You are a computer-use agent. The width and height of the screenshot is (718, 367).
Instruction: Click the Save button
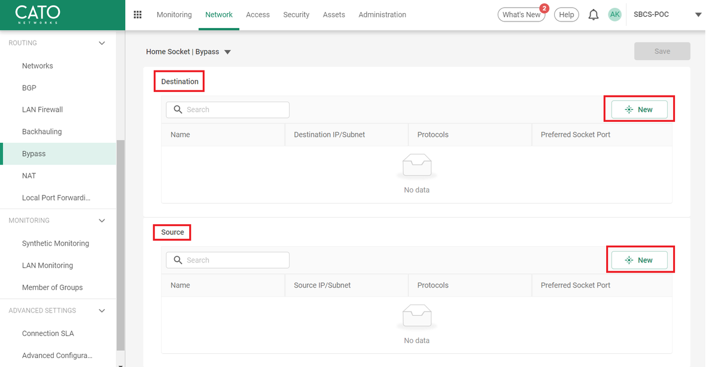click(x=662, y=51)
